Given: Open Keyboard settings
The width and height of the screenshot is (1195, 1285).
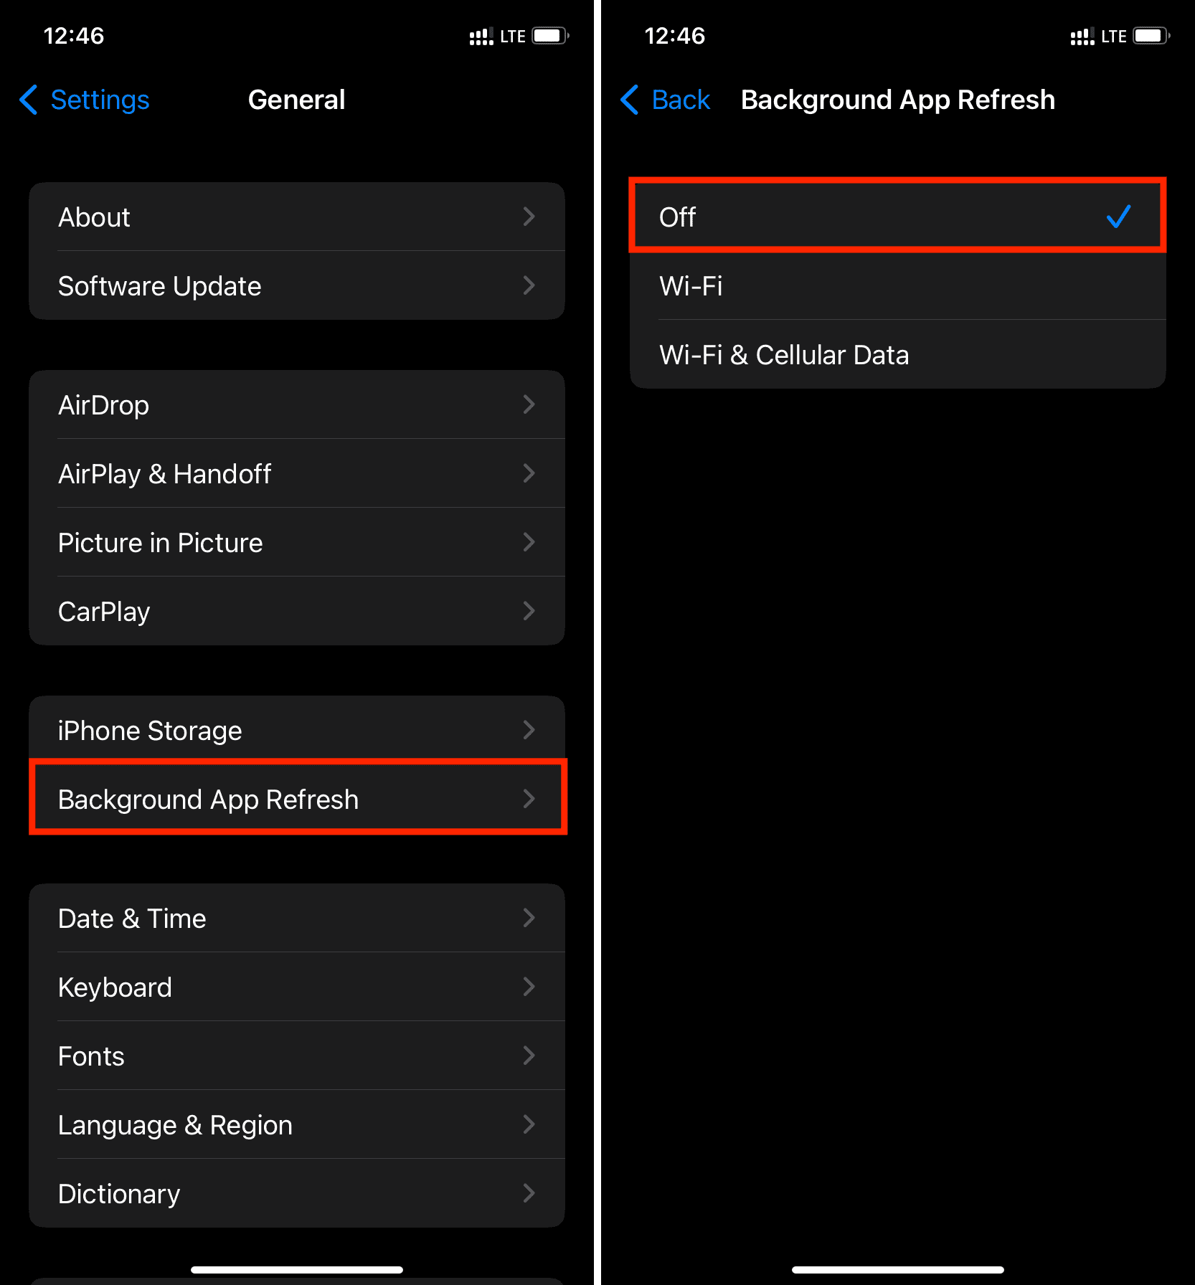Looking at the screenshot, I should 297,987.
